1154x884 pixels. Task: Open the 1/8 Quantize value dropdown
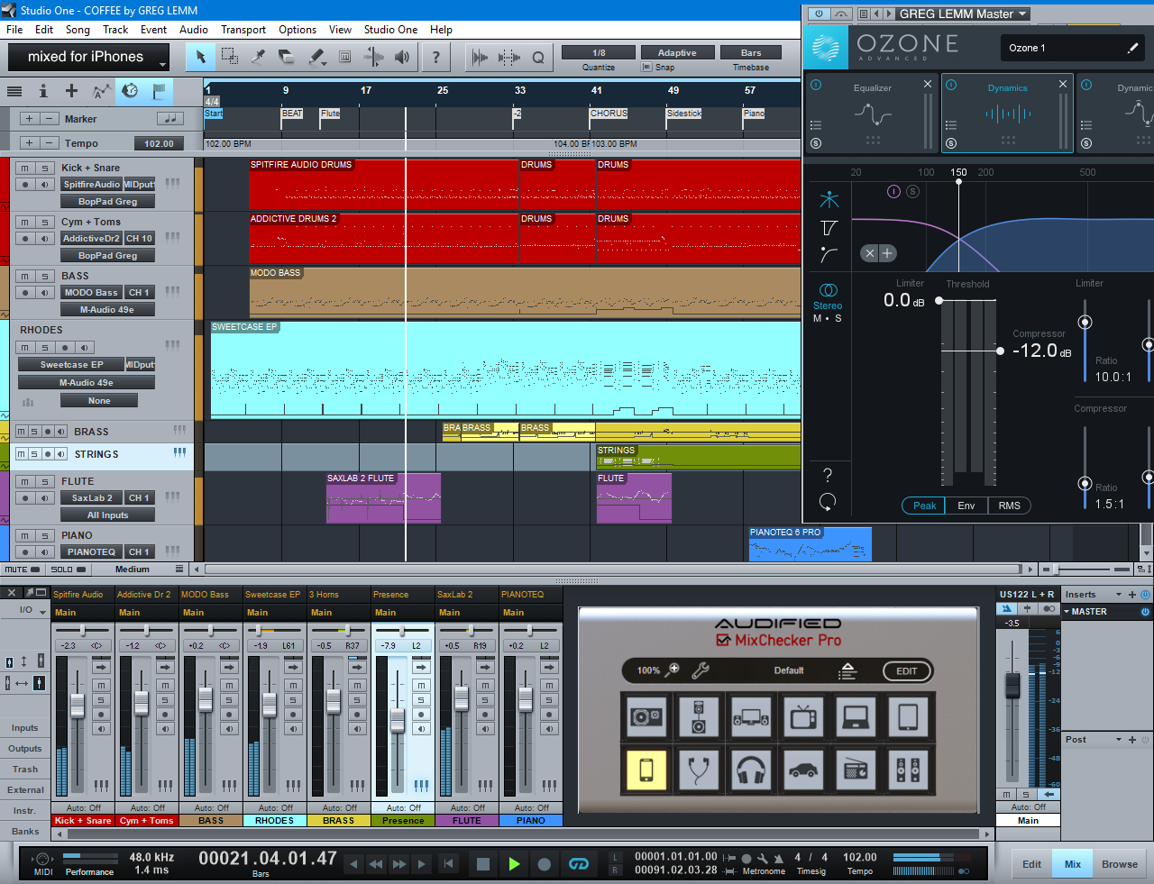tap(599, 53)
